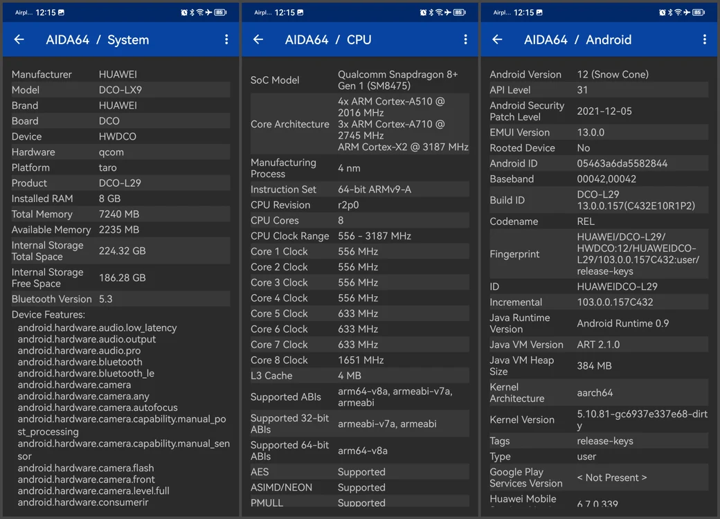
Task: Select CPU Cores 8 row
Action: pos(360,221)
